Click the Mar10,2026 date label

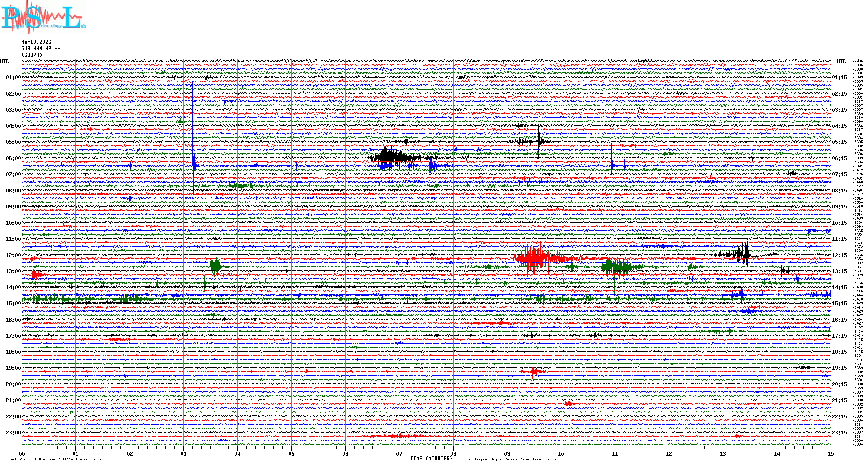click(36, 42)
